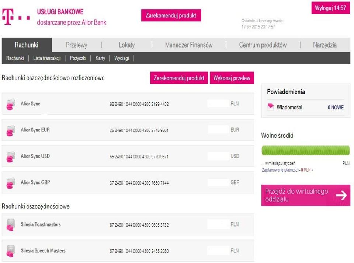Open the Karty submenu item
Screen dimensions: 354x263
100,58
